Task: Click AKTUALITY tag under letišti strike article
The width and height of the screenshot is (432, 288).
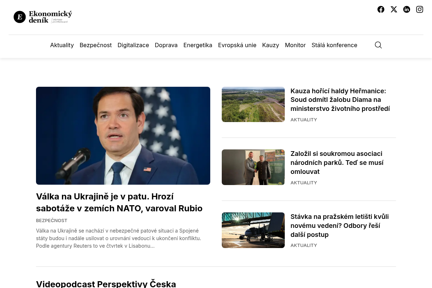Action: click(304, 245)
